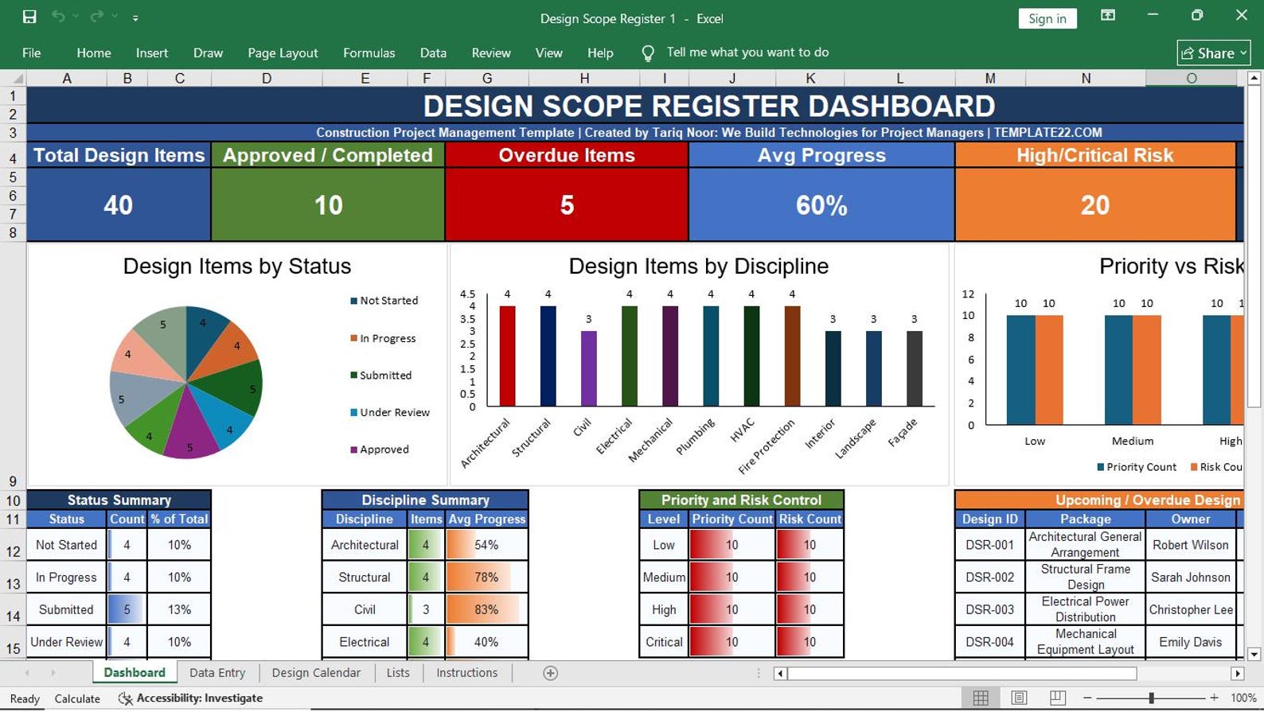Click the Civil 83% Avg Progress cell

pos(486,609)
